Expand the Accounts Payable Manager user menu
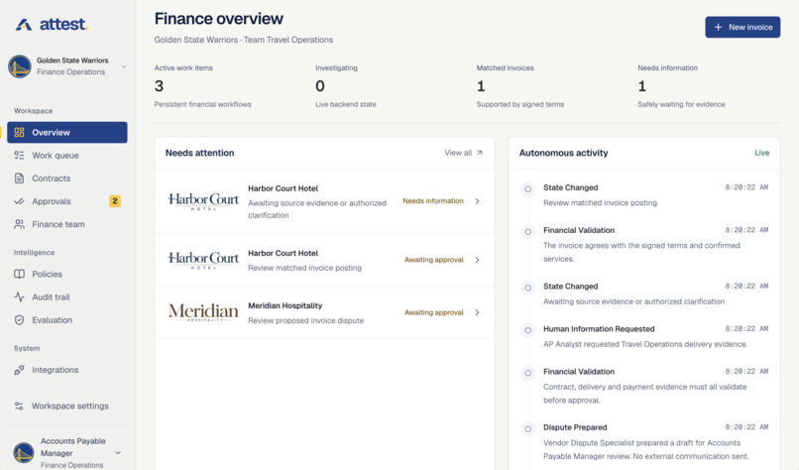Screen dimensions: 799x470 (118, 453)
